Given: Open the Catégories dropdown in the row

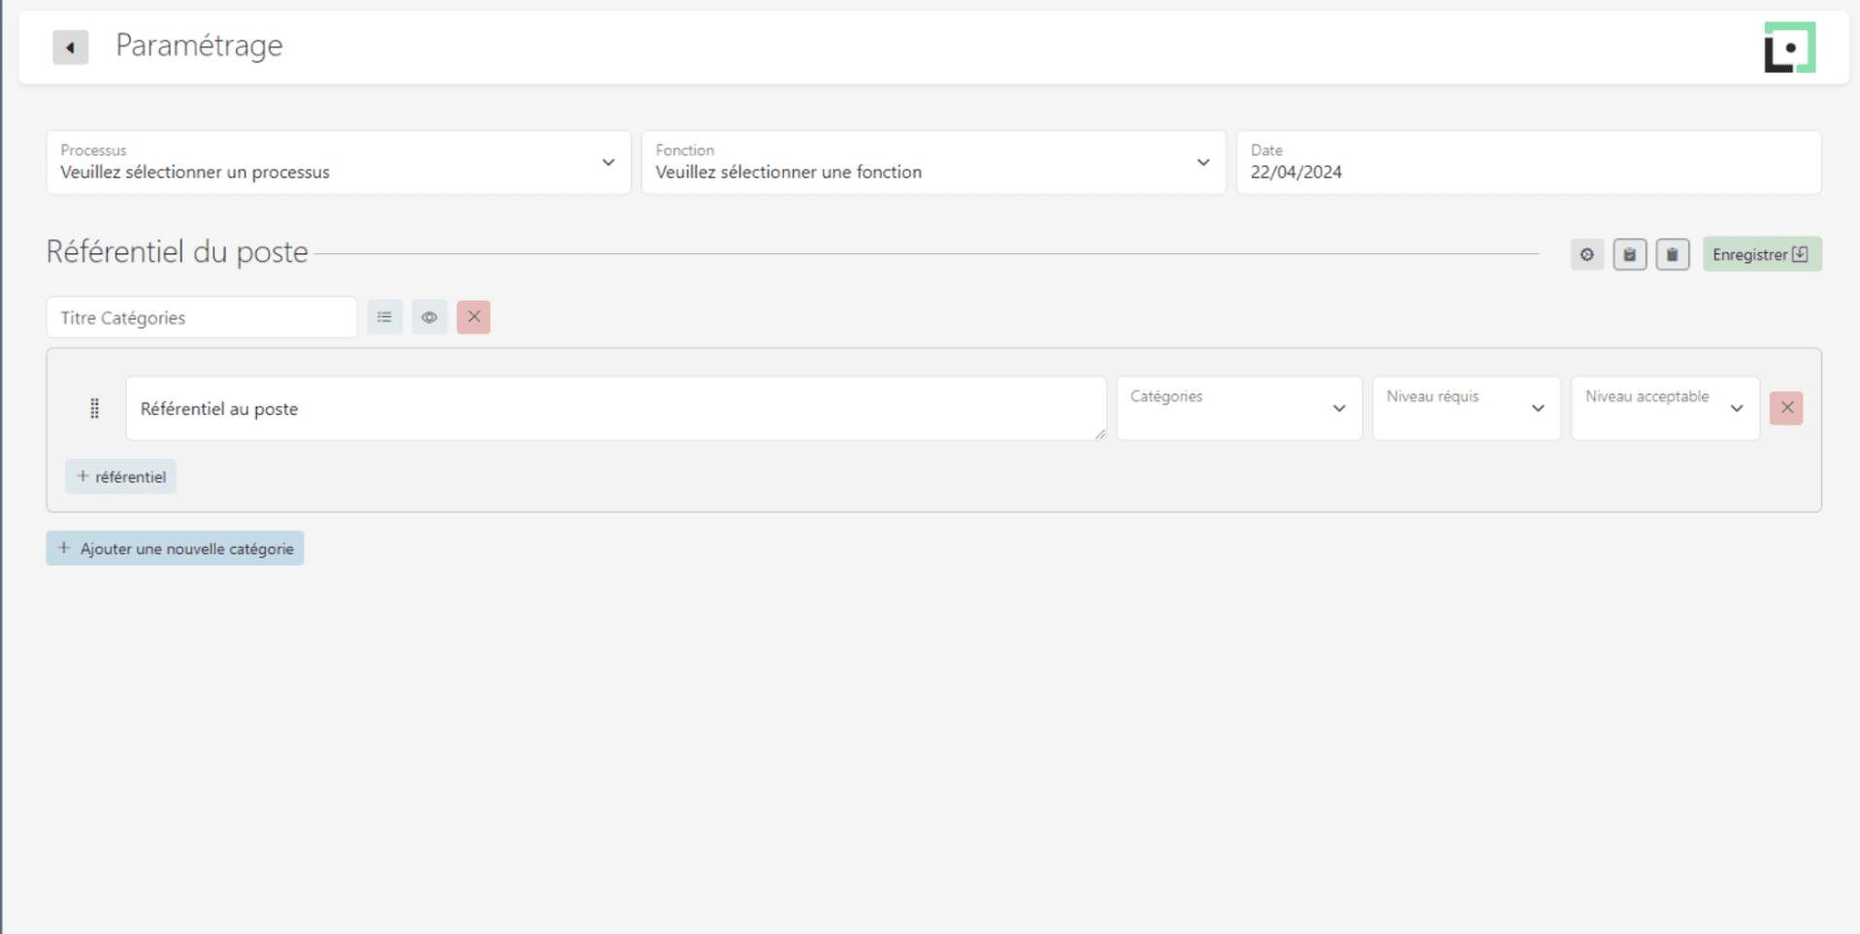Looking at the screenshot, I should [1238, 408].
